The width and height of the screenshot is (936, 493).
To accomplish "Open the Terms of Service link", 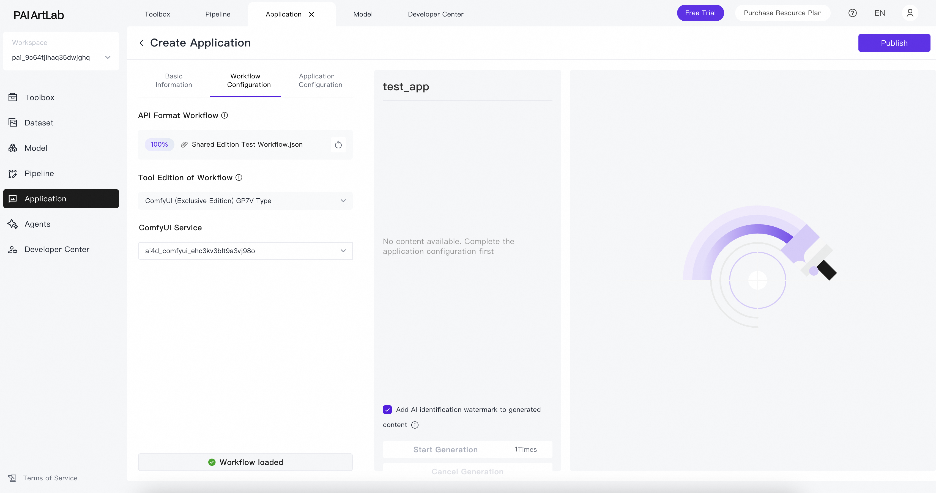I will coord(50,478).
